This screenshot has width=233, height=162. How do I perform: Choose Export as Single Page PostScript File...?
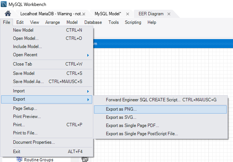pos(160,134)
